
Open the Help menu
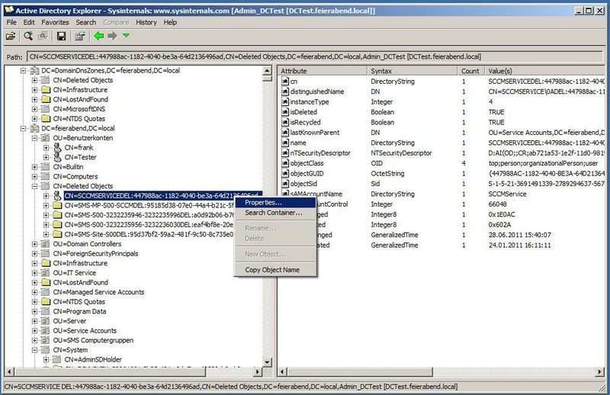170,23
